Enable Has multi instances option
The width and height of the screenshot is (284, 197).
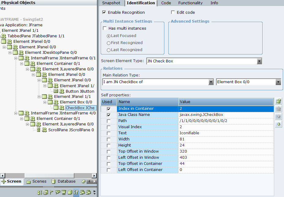pos(105,28)
